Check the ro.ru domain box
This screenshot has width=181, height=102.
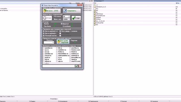point(57,58)
